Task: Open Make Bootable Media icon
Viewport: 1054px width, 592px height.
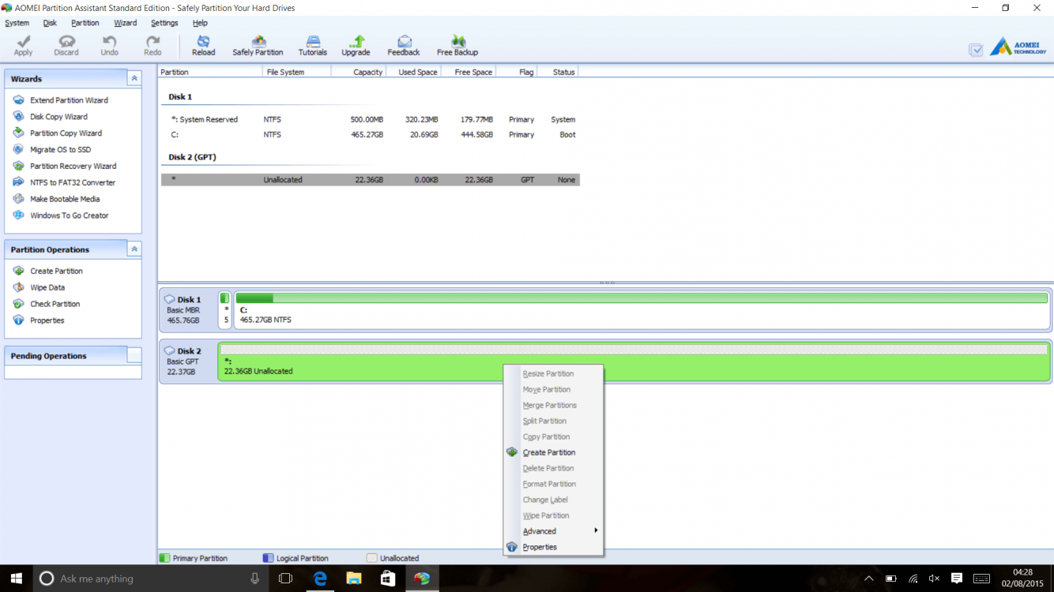Action: (18, 199)
